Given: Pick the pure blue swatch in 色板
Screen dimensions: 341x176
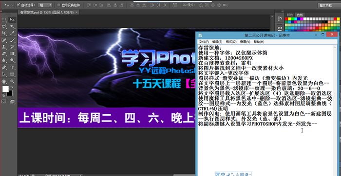Looking at the screenshot, I should (299, 19).
